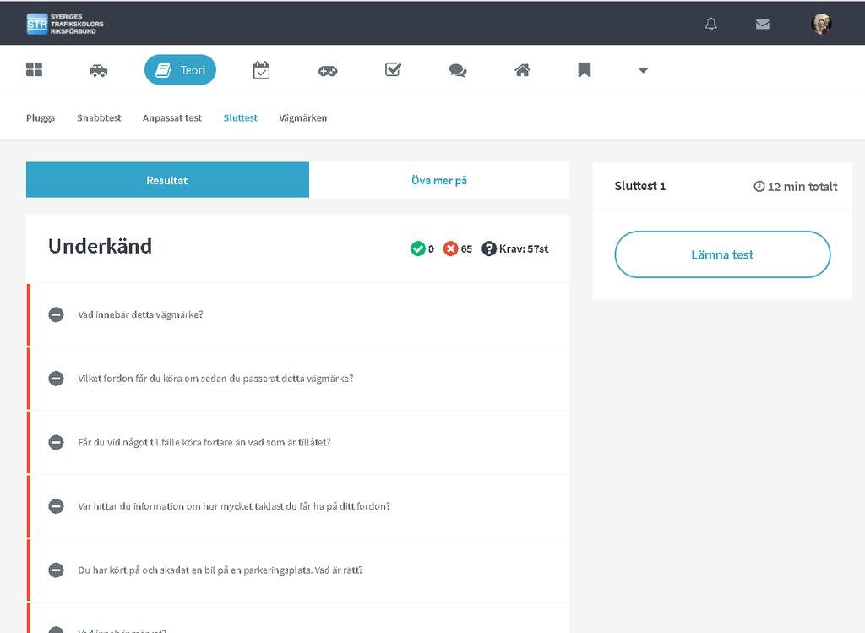Open the notifications bell
Viewport: 865px width, 633px height.
(x=711, y=24)
